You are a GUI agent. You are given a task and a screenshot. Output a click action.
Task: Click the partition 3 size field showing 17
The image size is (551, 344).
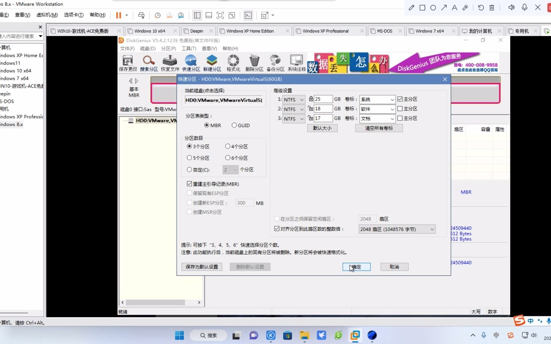tap(323, 118)
